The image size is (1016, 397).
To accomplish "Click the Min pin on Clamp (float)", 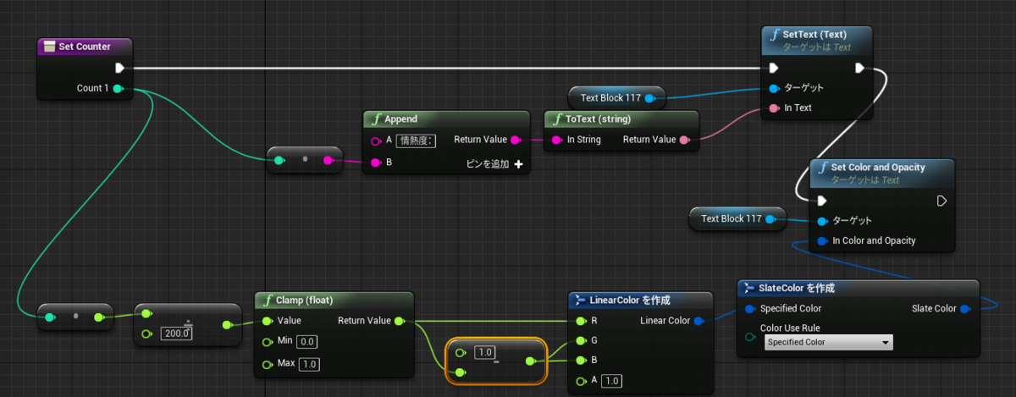I will pos(268,341).
